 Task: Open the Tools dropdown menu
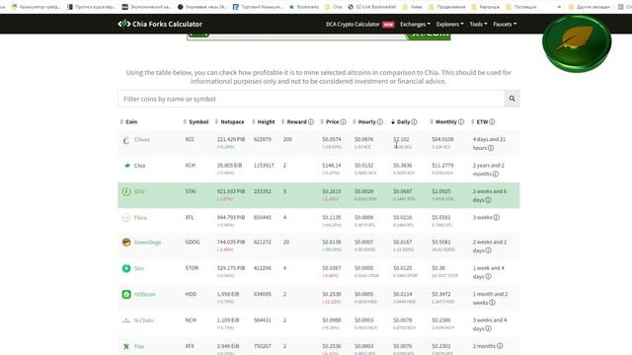(x=478, y=24)
